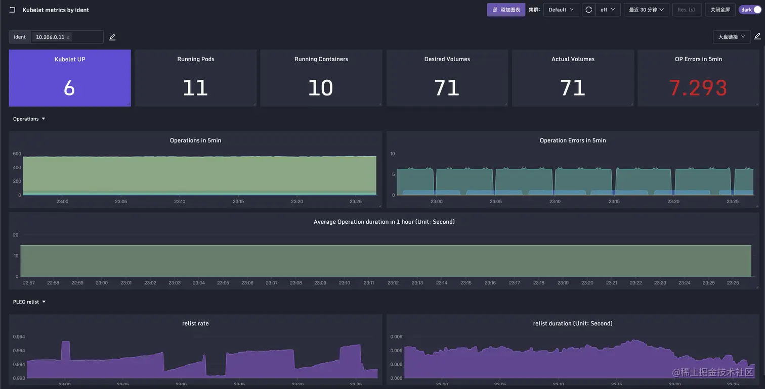Click the relist rate chart title
This screenshot has width=765, height=389.
point(195,323)
